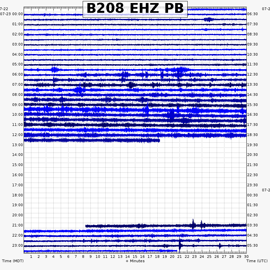Click where the 12:30 MDT trace ends
Screen dimensions: 270x270
(x=160, y=141)
